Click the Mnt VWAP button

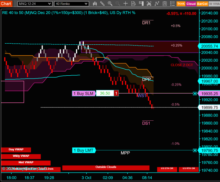click(x=26, y=163)
